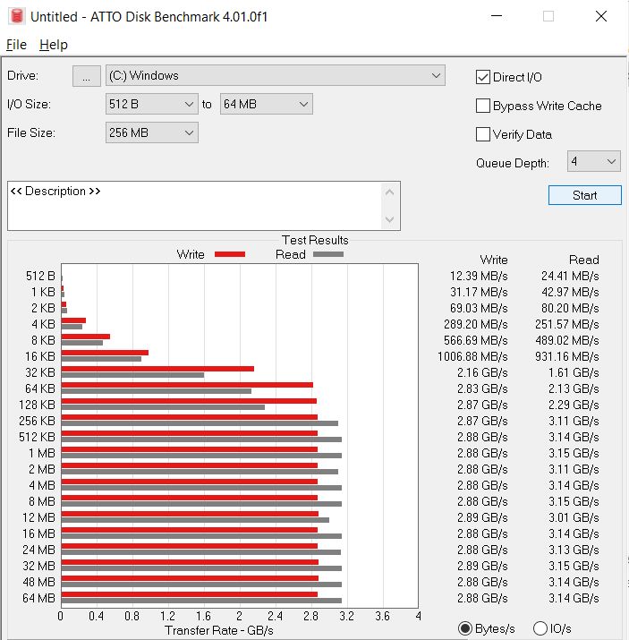The width and height of the screenshot is (629, 640).
Task: Click the 2.29 GB/s read value
Action: tap(574, 405)
